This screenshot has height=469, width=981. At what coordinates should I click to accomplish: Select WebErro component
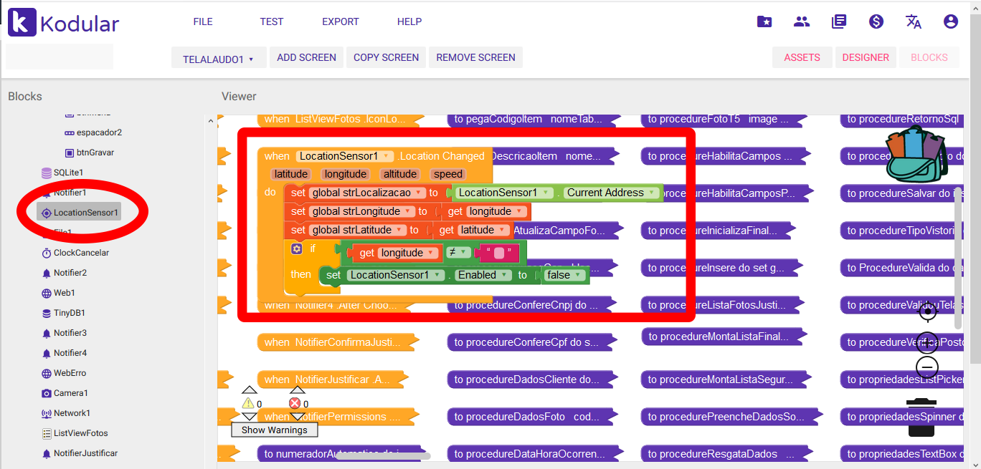(63, 373)
